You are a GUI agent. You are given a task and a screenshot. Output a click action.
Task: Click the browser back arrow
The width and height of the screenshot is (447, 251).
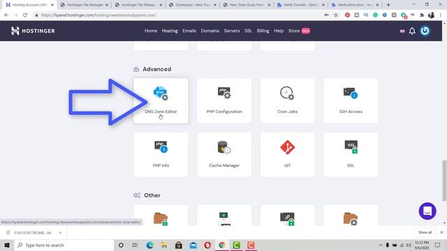(6, 15)
